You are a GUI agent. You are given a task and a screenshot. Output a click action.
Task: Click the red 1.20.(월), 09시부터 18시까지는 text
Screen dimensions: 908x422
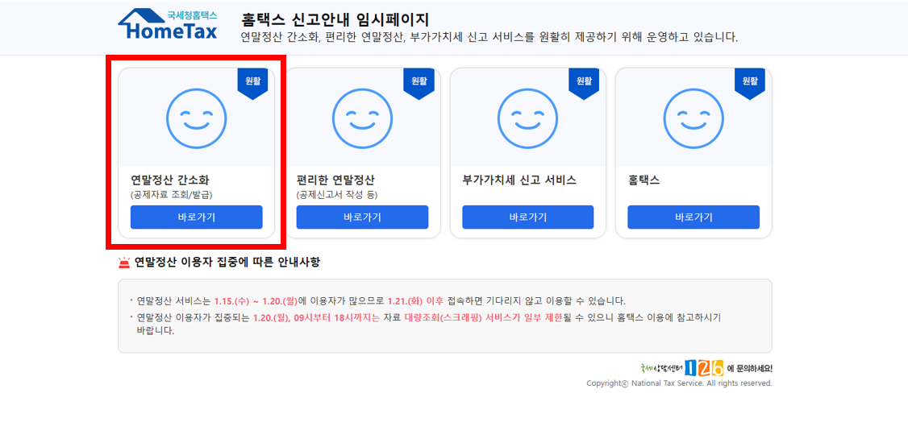coord(316,317)
